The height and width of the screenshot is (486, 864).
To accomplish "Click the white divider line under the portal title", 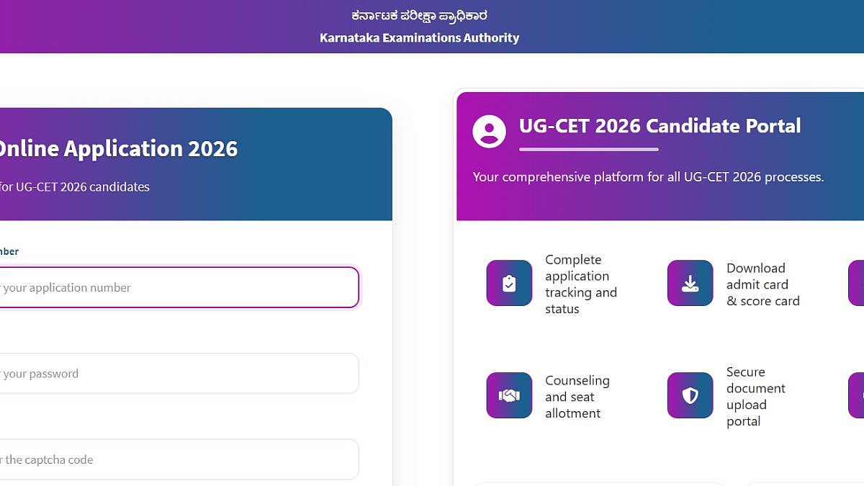I will tap(588, 150).
